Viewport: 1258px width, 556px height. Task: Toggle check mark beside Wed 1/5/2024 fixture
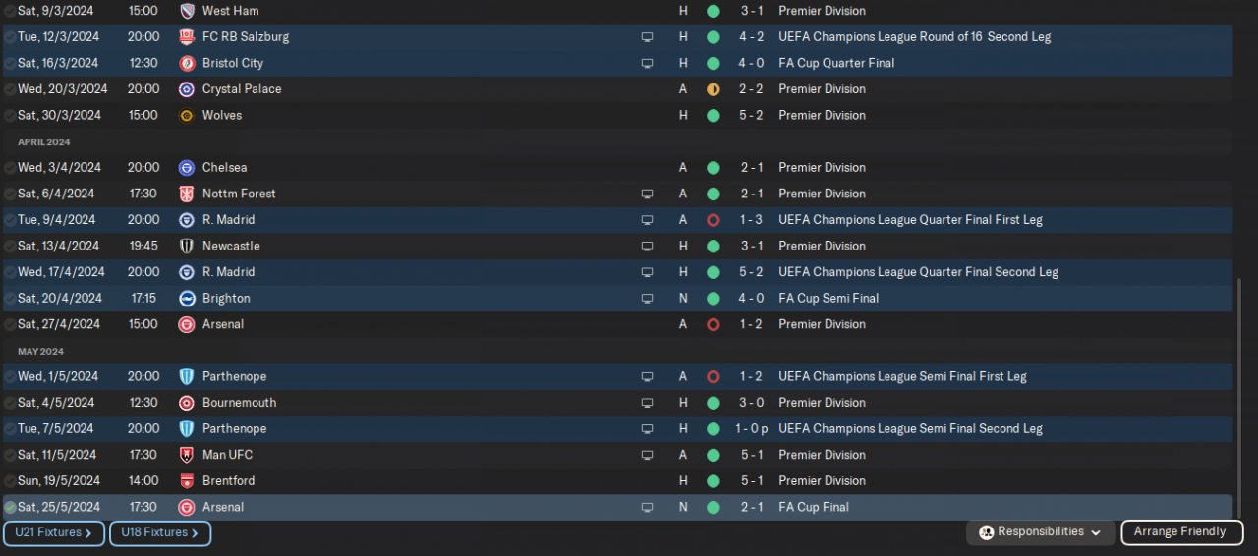[10, 377]
